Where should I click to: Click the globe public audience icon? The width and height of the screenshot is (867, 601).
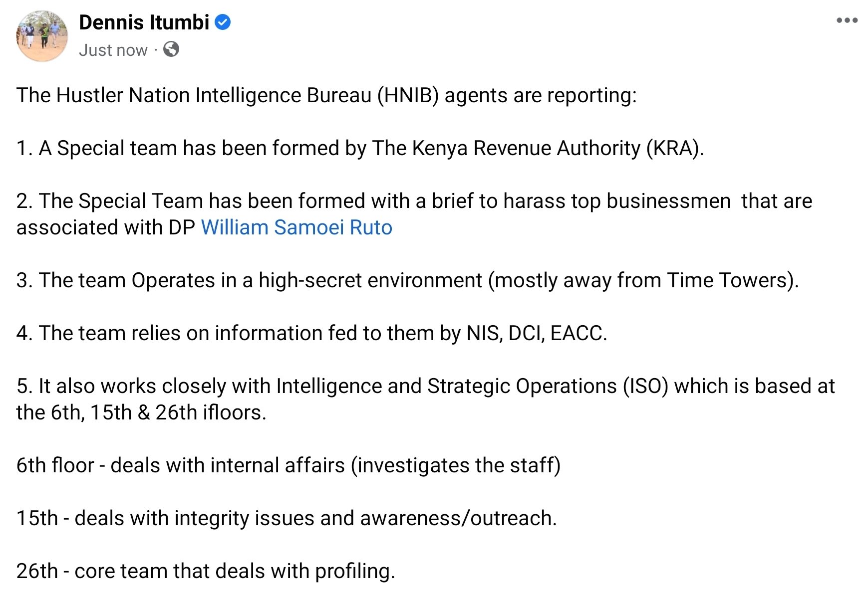[171, 49]
